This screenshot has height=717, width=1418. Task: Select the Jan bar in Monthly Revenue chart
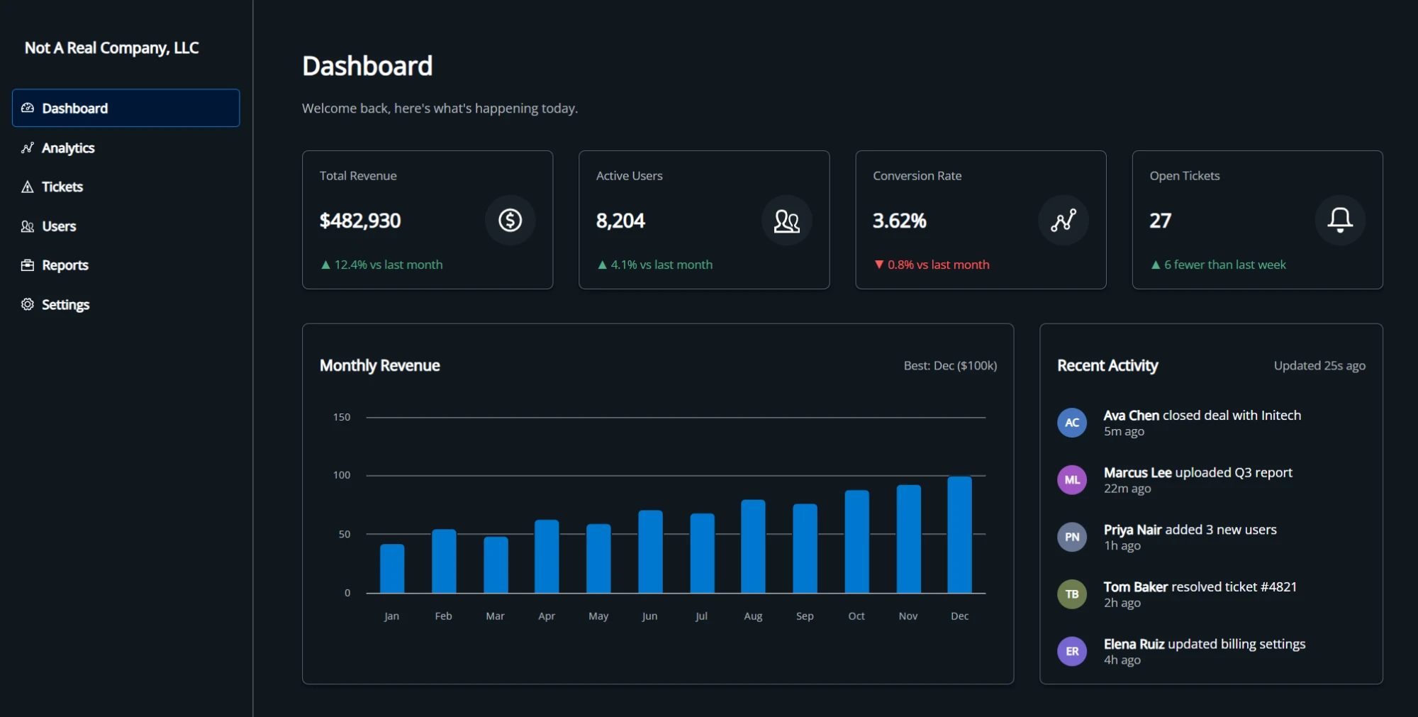[x=392, y=568]
